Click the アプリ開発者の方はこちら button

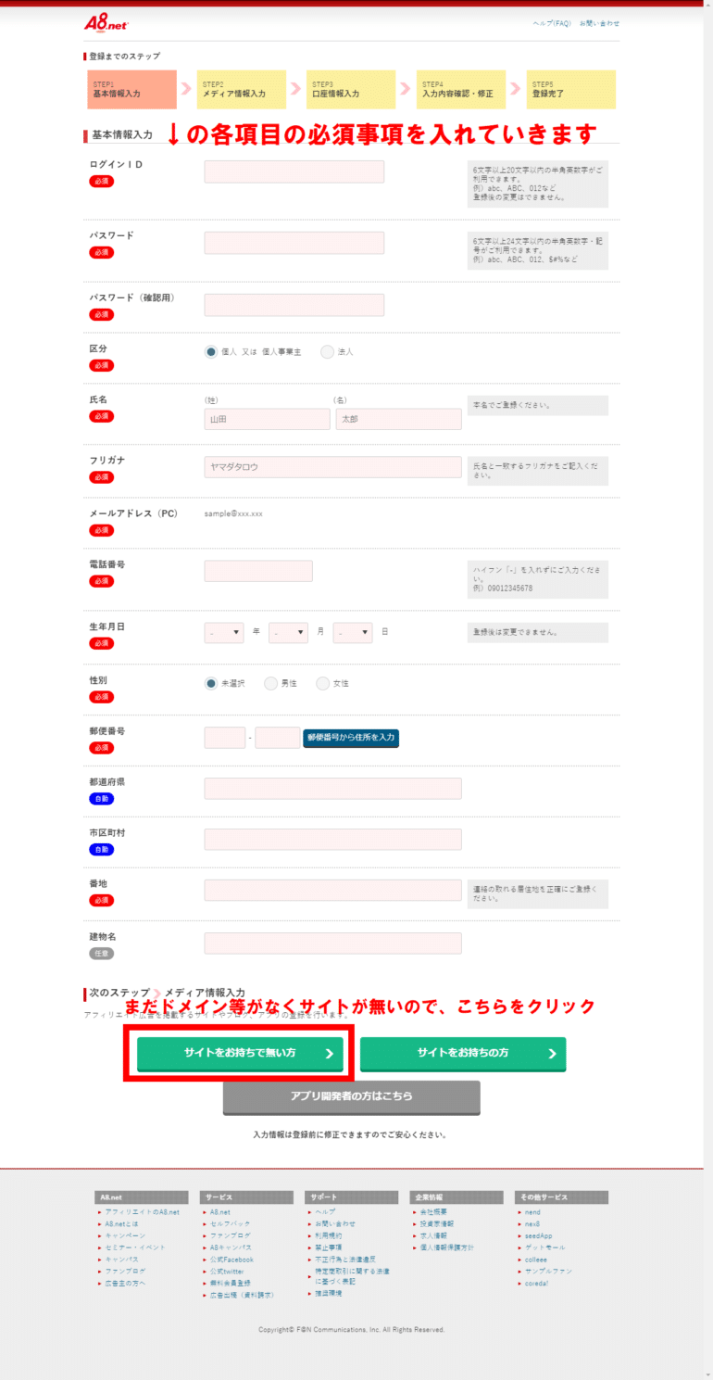tap(351, 1096)
